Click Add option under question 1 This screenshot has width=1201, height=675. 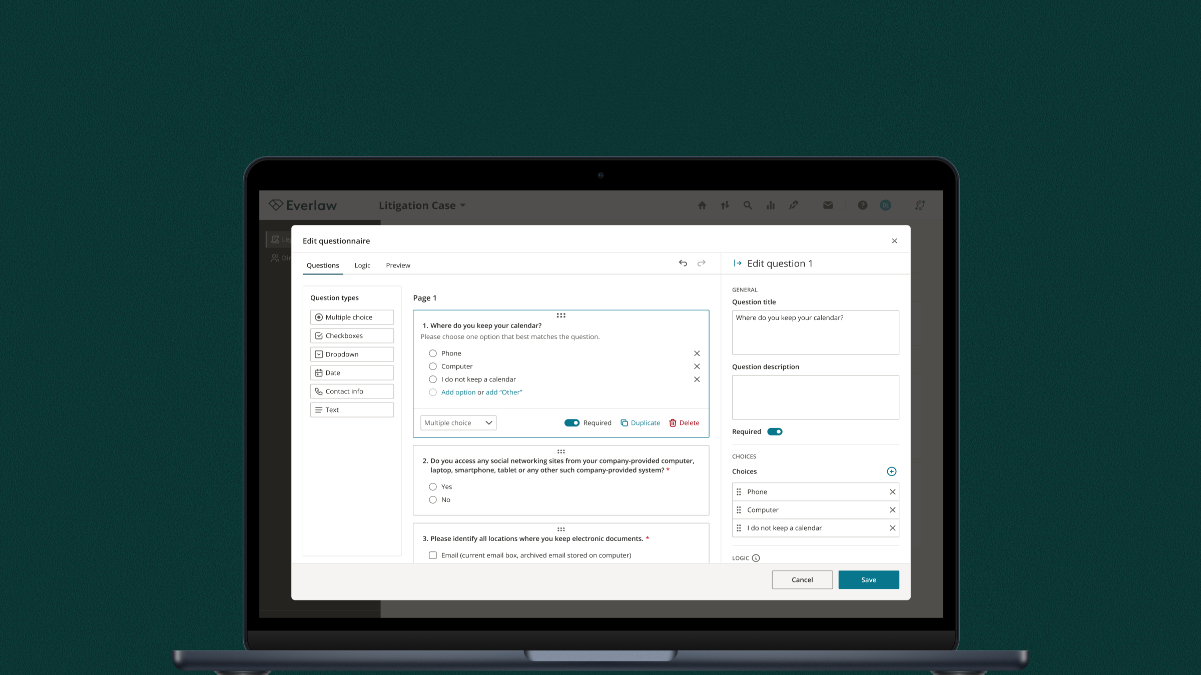(458, 392)
